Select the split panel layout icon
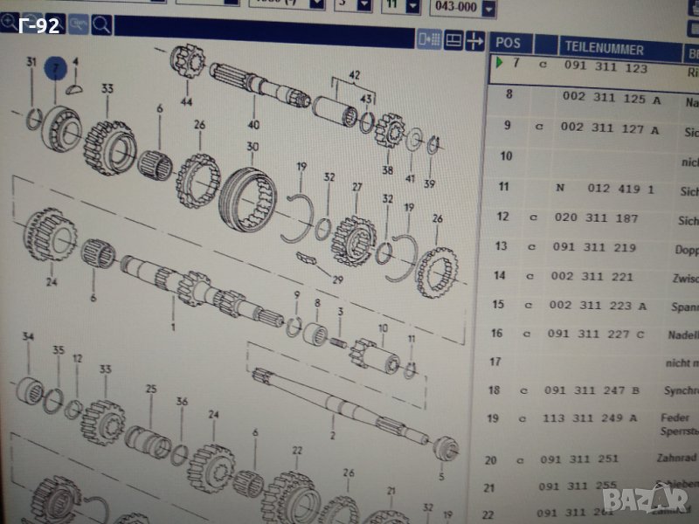Viewport: 699px width, 524px height. 453,39
